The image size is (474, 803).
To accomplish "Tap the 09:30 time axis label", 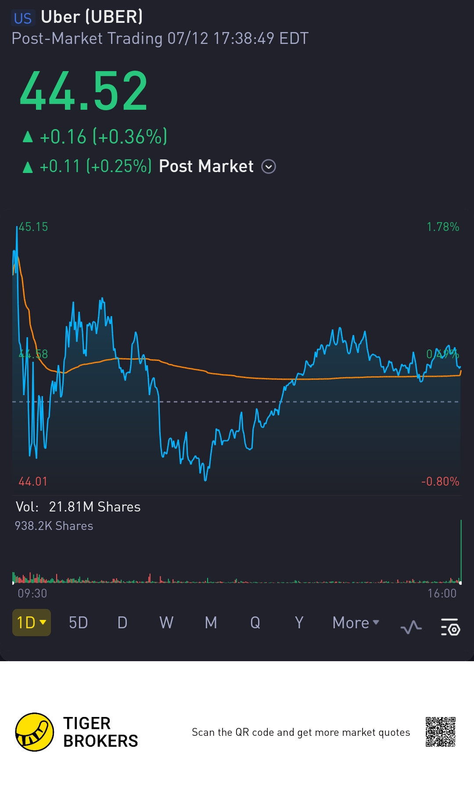I will pyautogui.click(x=32, y=594).
